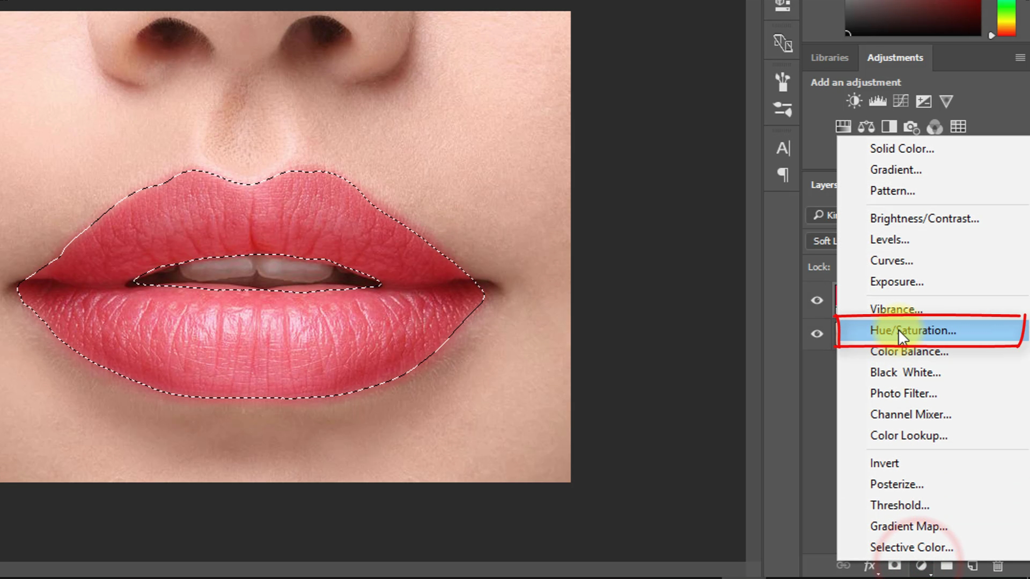
Task: Click the Exposure adjustment icon
Action: tap(924, 101)
